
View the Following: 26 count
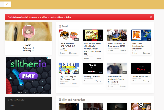[28, 51]
